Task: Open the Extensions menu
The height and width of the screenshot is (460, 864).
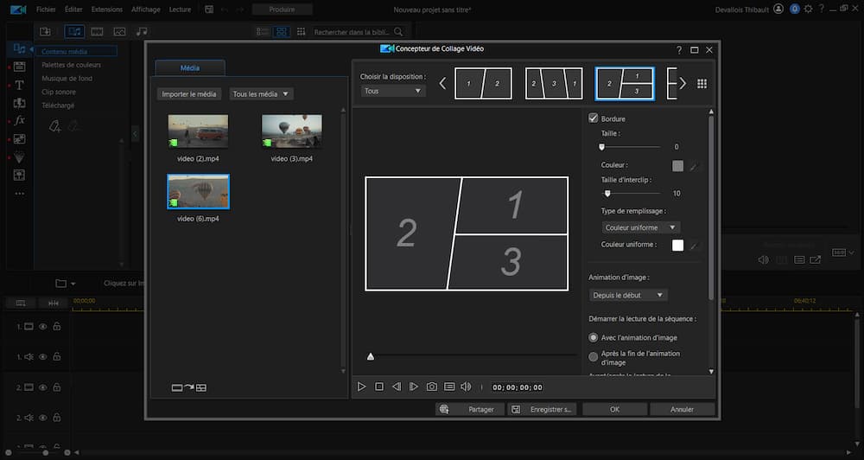Action: point(107,10)
